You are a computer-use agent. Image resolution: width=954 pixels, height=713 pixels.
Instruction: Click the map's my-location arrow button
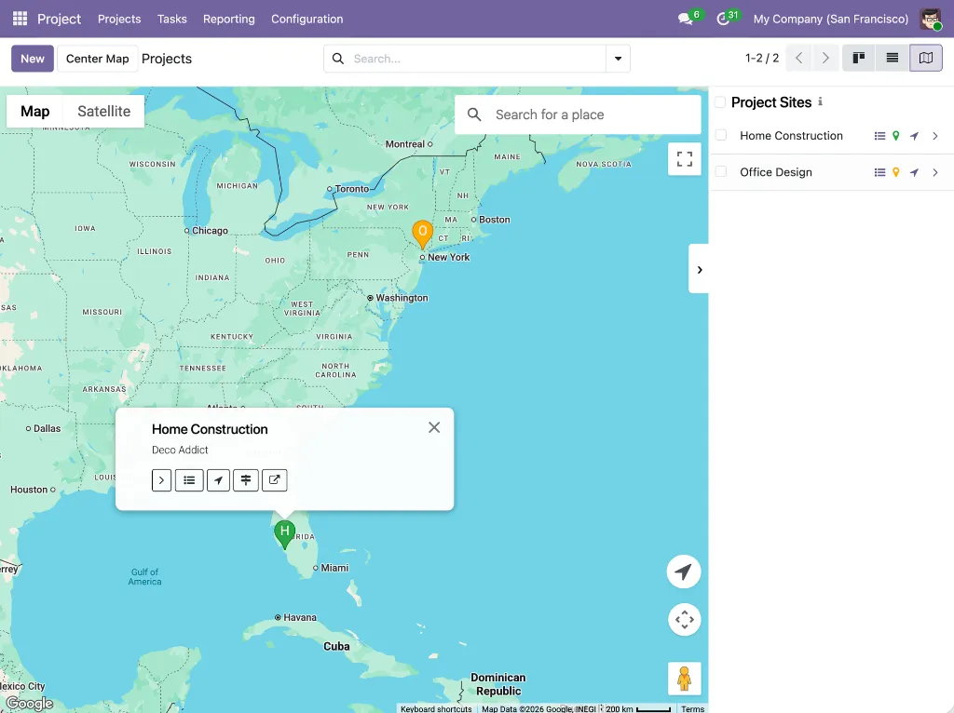coord(684,572)
